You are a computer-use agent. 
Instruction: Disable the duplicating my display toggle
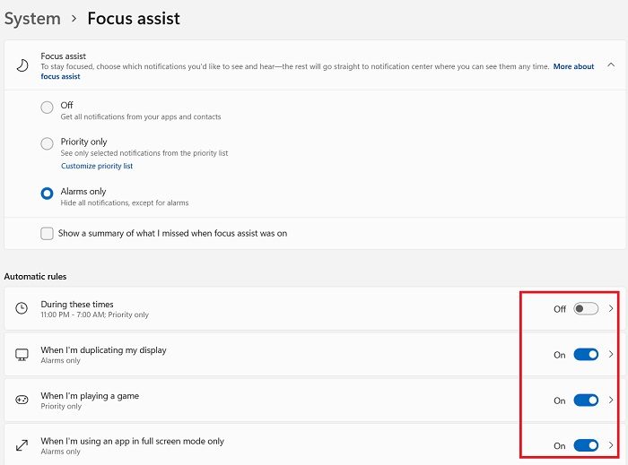(586, 355)
